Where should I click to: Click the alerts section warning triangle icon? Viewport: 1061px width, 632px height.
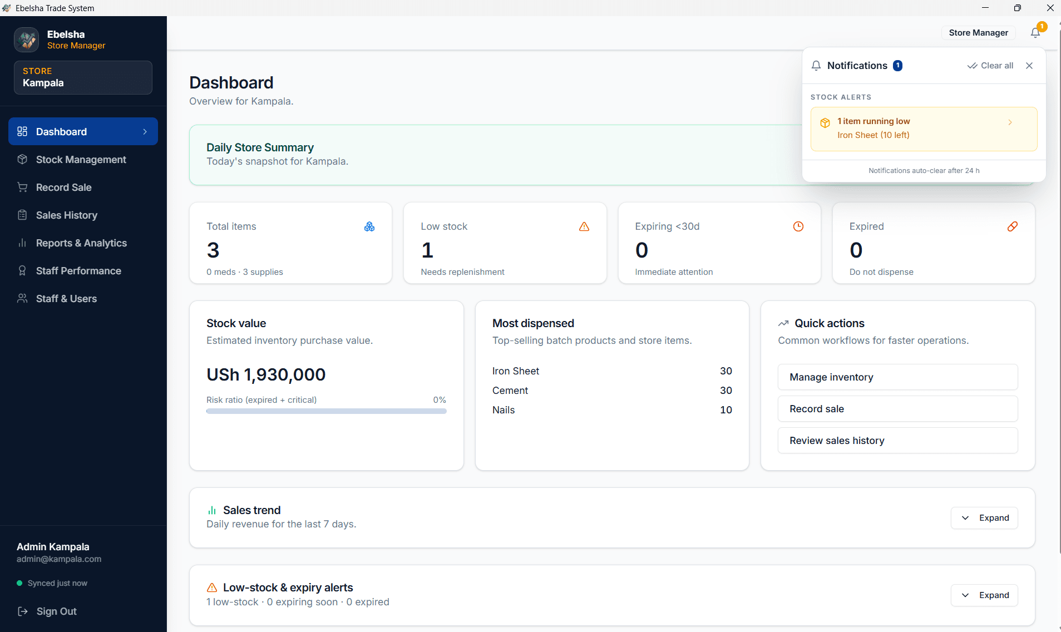click(x=212, y=587)
